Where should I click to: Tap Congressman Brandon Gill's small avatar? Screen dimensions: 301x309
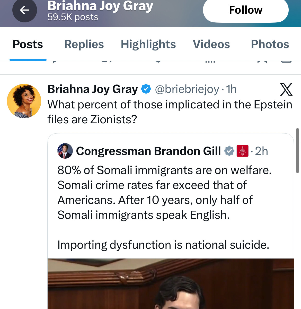[65, 151]
